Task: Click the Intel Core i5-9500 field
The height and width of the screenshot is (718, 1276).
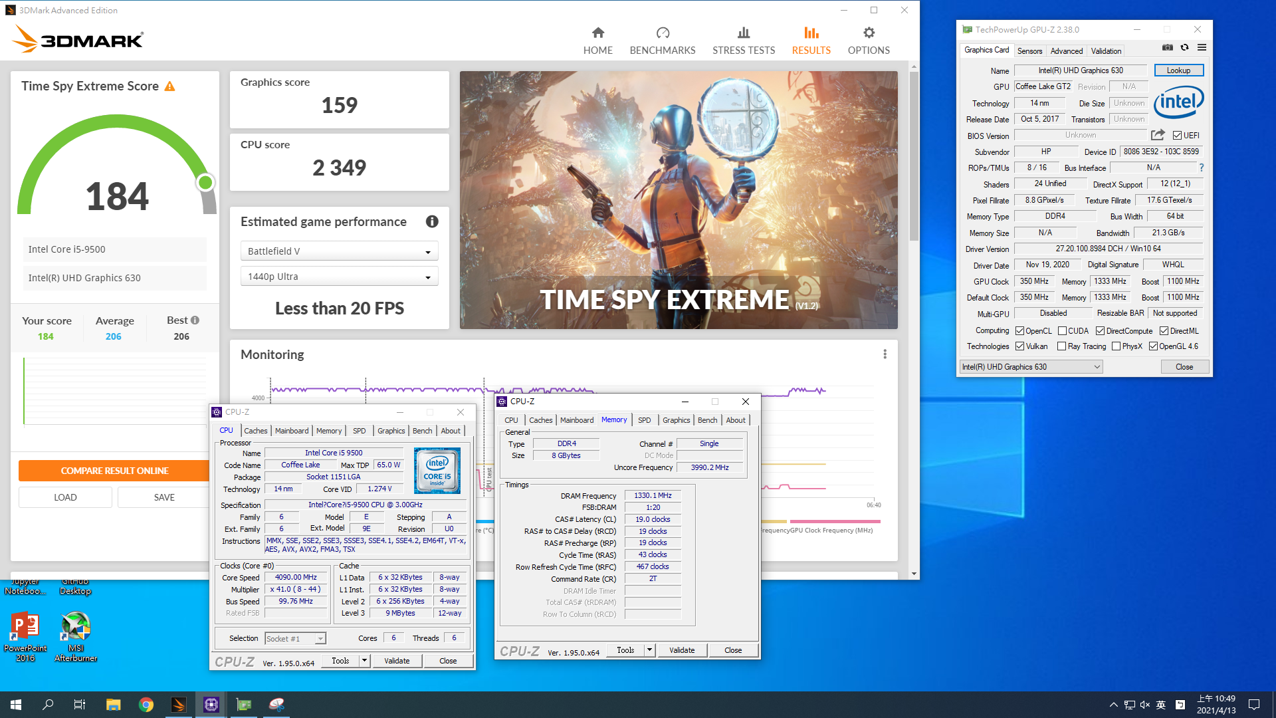Action: (114, 249)
